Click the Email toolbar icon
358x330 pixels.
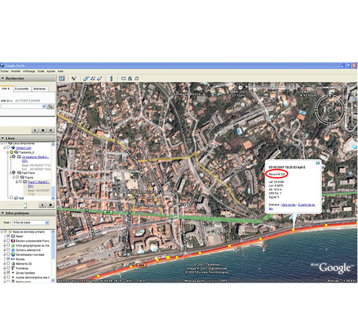point(124,78)
